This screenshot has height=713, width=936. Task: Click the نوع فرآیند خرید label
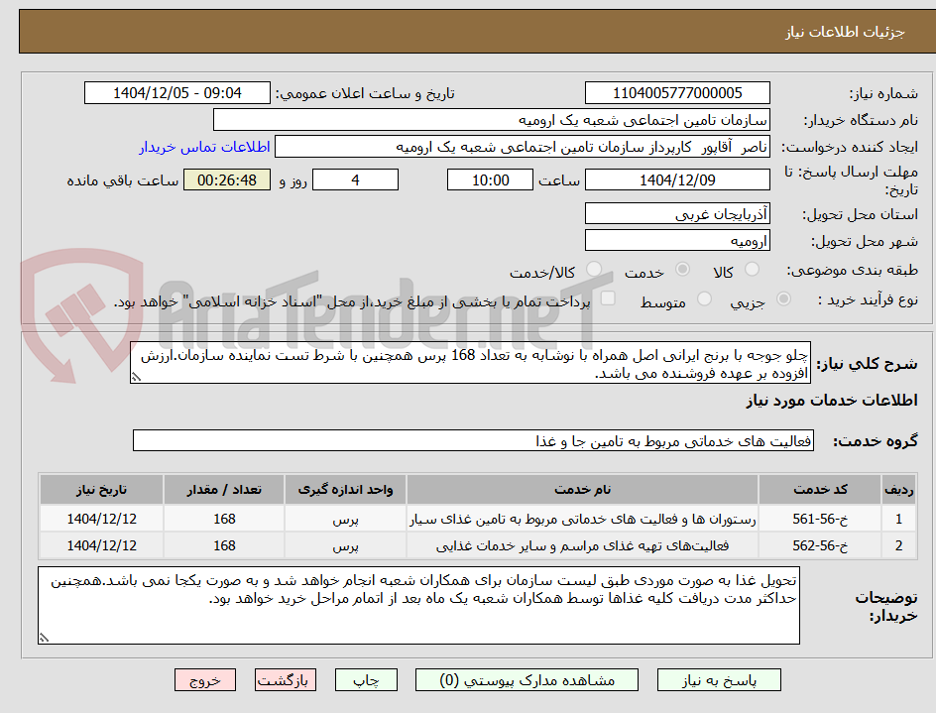pyautogui.click(x=868, y=299)
